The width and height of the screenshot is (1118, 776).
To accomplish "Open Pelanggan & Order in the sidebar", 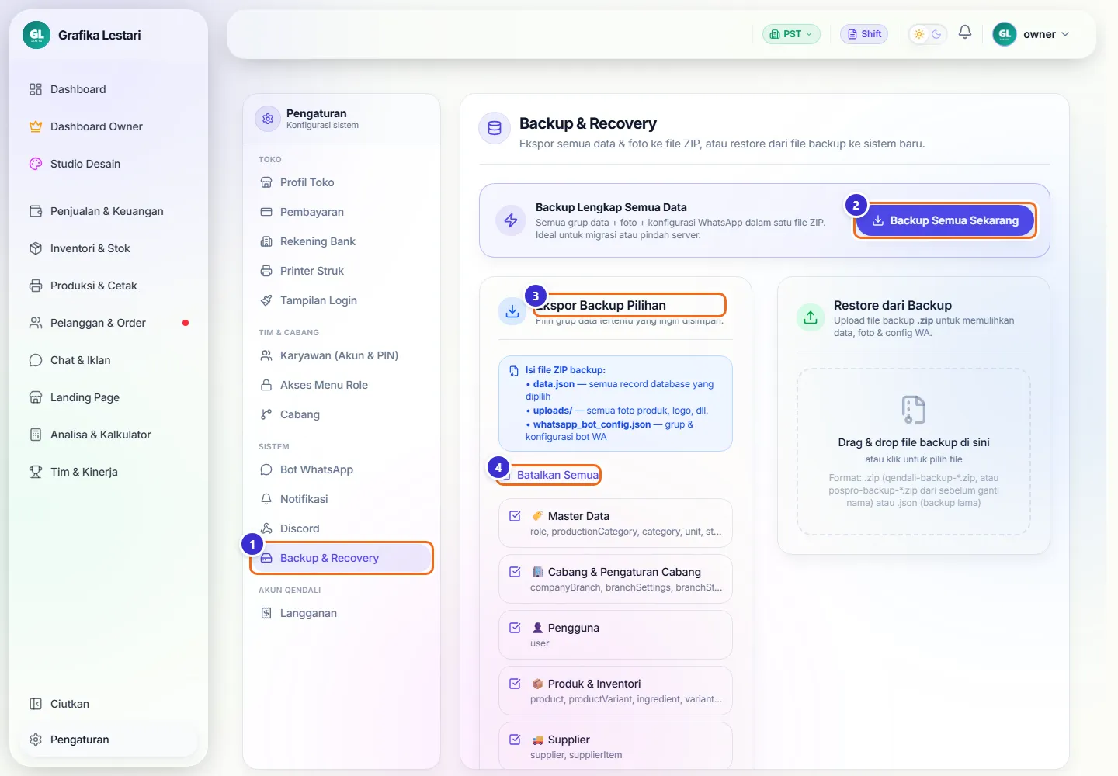I will click(x=109, y=323).
